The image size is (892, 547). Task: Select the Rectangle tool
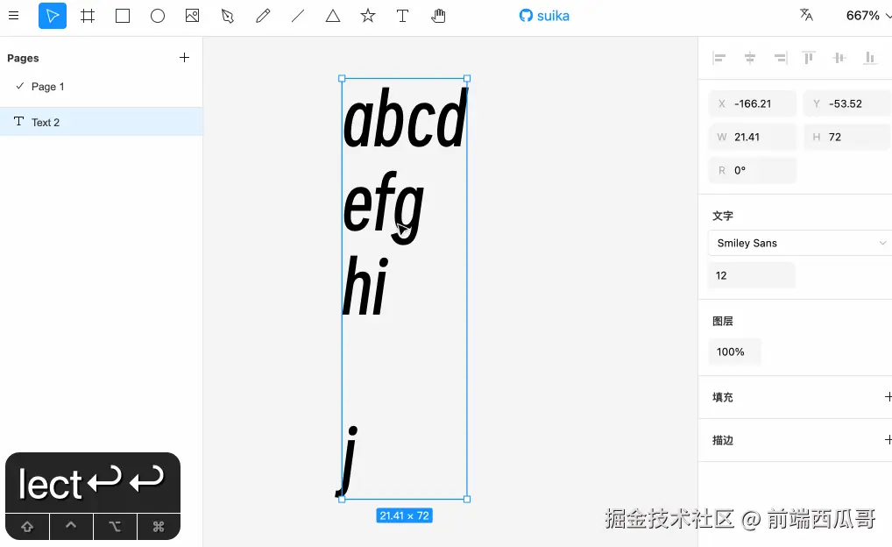(123, 16)
